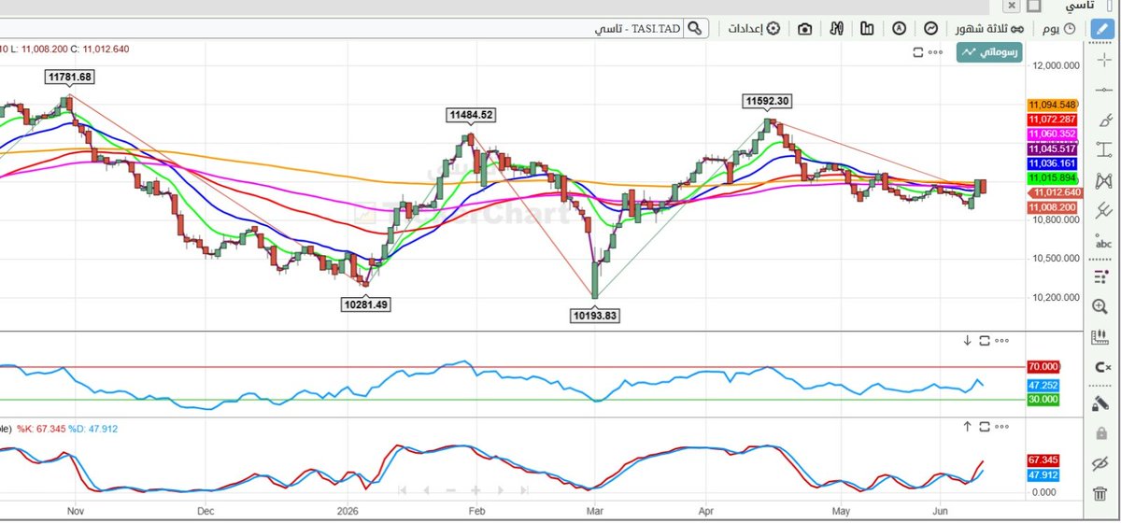Image resolution: width=1121 pixels, height=523 pixels.
Task: Click the 10281.49 trough annotation label
Action: pos(366,304)
